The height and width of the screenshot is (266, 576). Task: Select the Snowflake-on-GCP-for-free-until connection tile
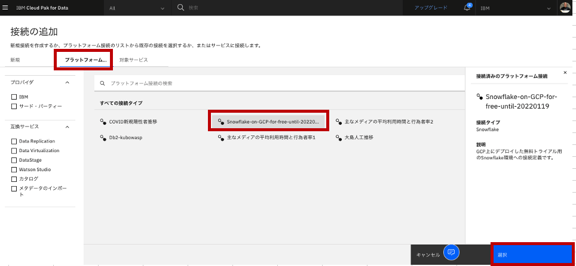coord(268,122)
